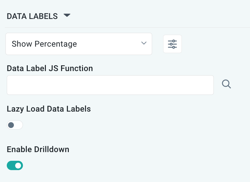
Task: Collapse the DATA LABELS section arrow
Action: (67, 15)
